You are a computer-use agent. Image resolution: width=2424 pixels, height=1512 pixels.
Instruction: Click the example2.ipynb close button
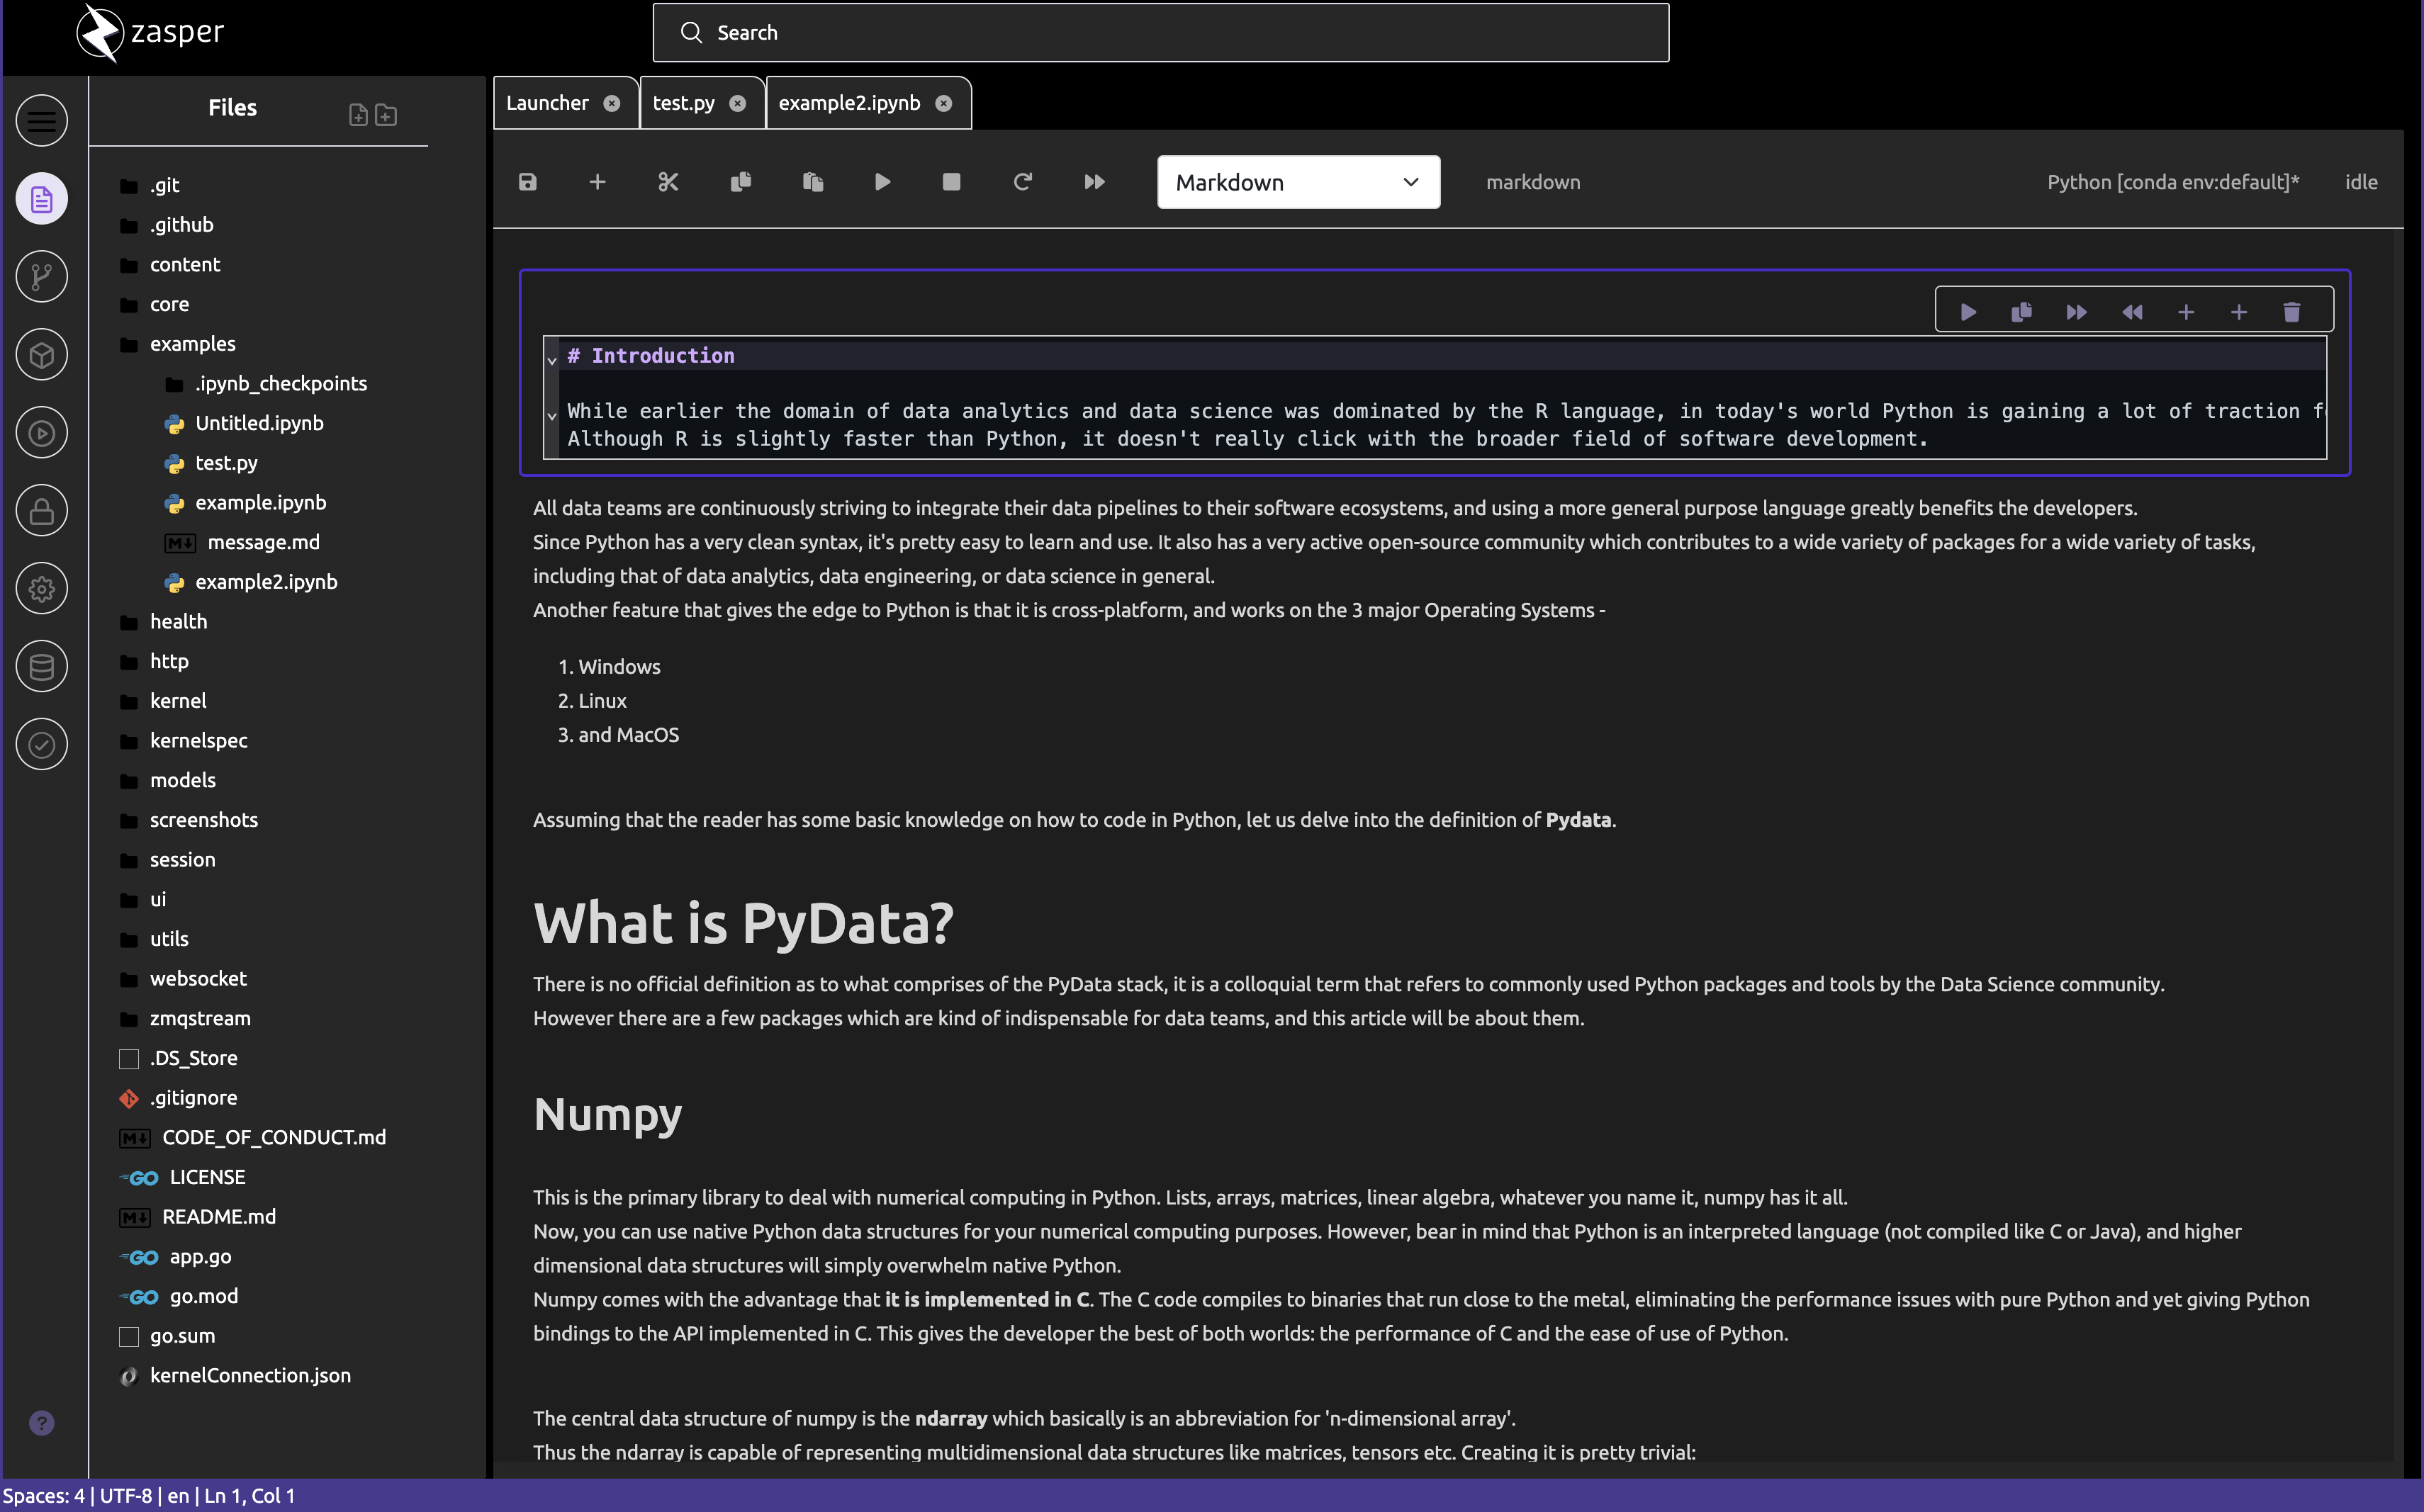coord(945,101)
